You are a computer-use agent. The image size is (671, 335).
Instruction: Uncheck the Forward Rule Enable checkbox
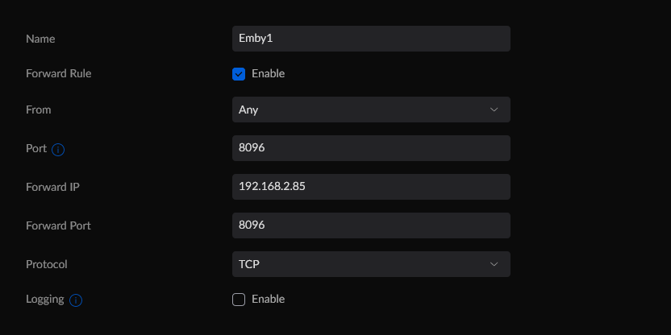pyautogui.click(x=239, y=74)
